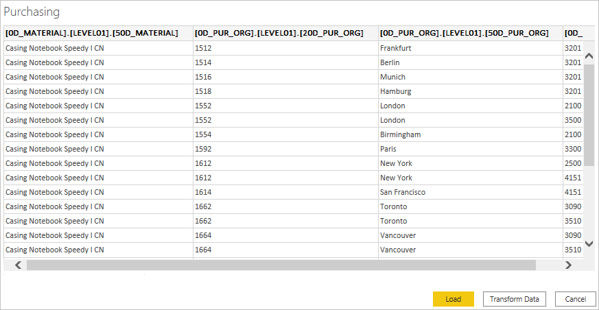Screen dimensions: 599x310
Task: Click the 1592 purchasing org cell
Action: click(203, 149)
